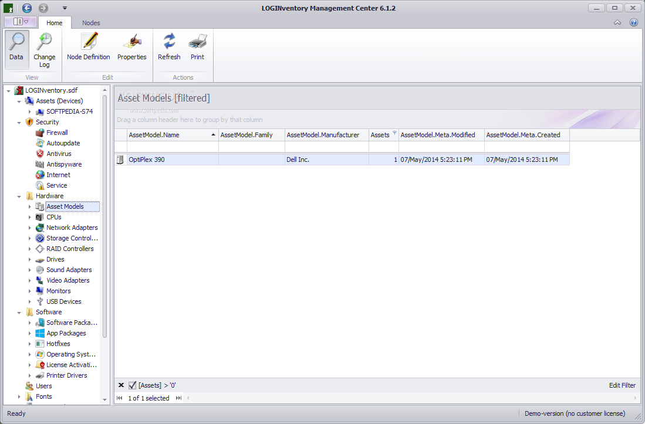This screenshot has height=424, width=645.
Task: Go back using the navigation arrow
Action: point(27,8)
